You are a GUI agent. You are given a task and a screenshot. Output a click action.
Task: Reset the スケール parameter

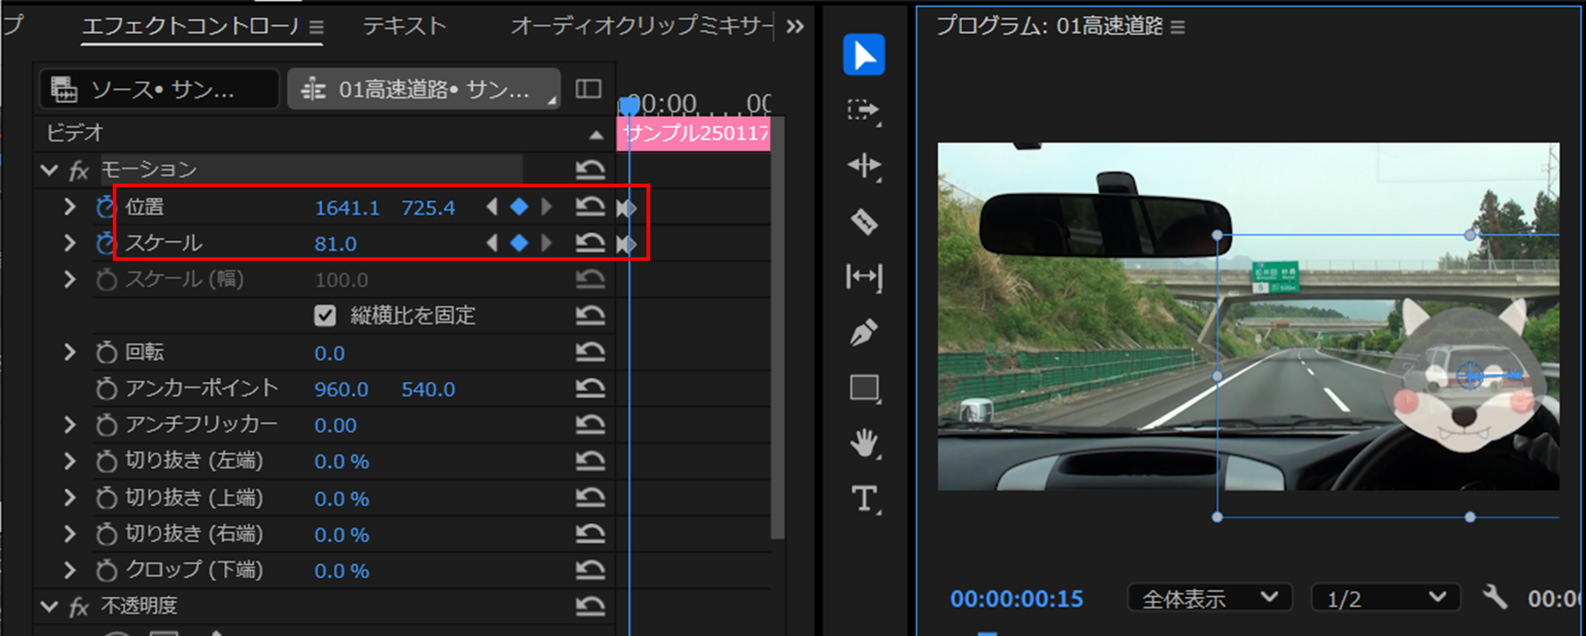tap(590, 243)
